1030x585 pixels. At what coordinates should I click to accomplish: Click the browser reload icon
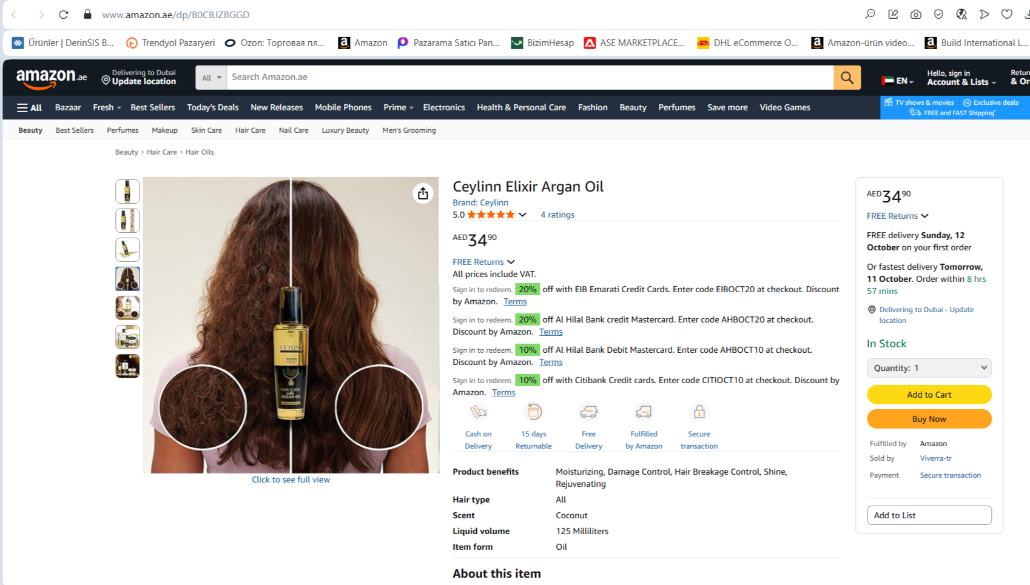(x=64, y=15)
